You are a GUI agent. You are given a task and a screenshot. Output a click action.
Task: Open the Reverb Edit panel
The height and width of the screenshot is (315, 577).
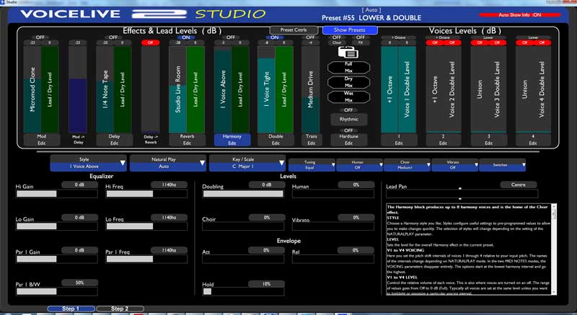(187, 140)
